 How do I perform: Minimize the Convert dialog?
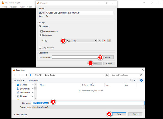coord(99,3)
